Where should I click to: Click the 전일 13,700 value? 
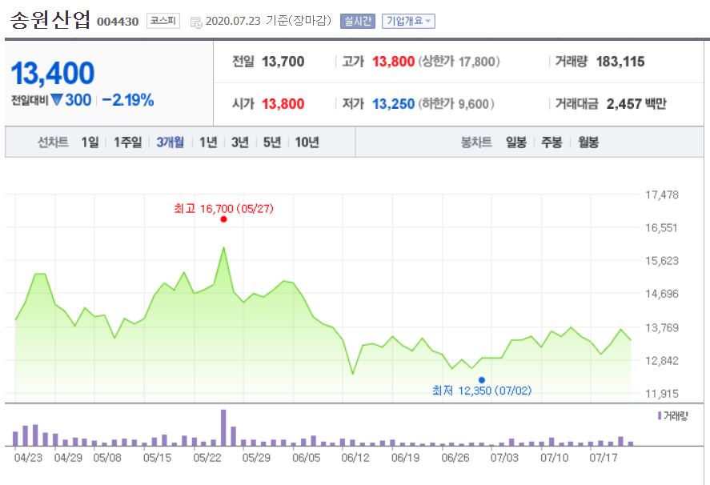coord(283,61)
